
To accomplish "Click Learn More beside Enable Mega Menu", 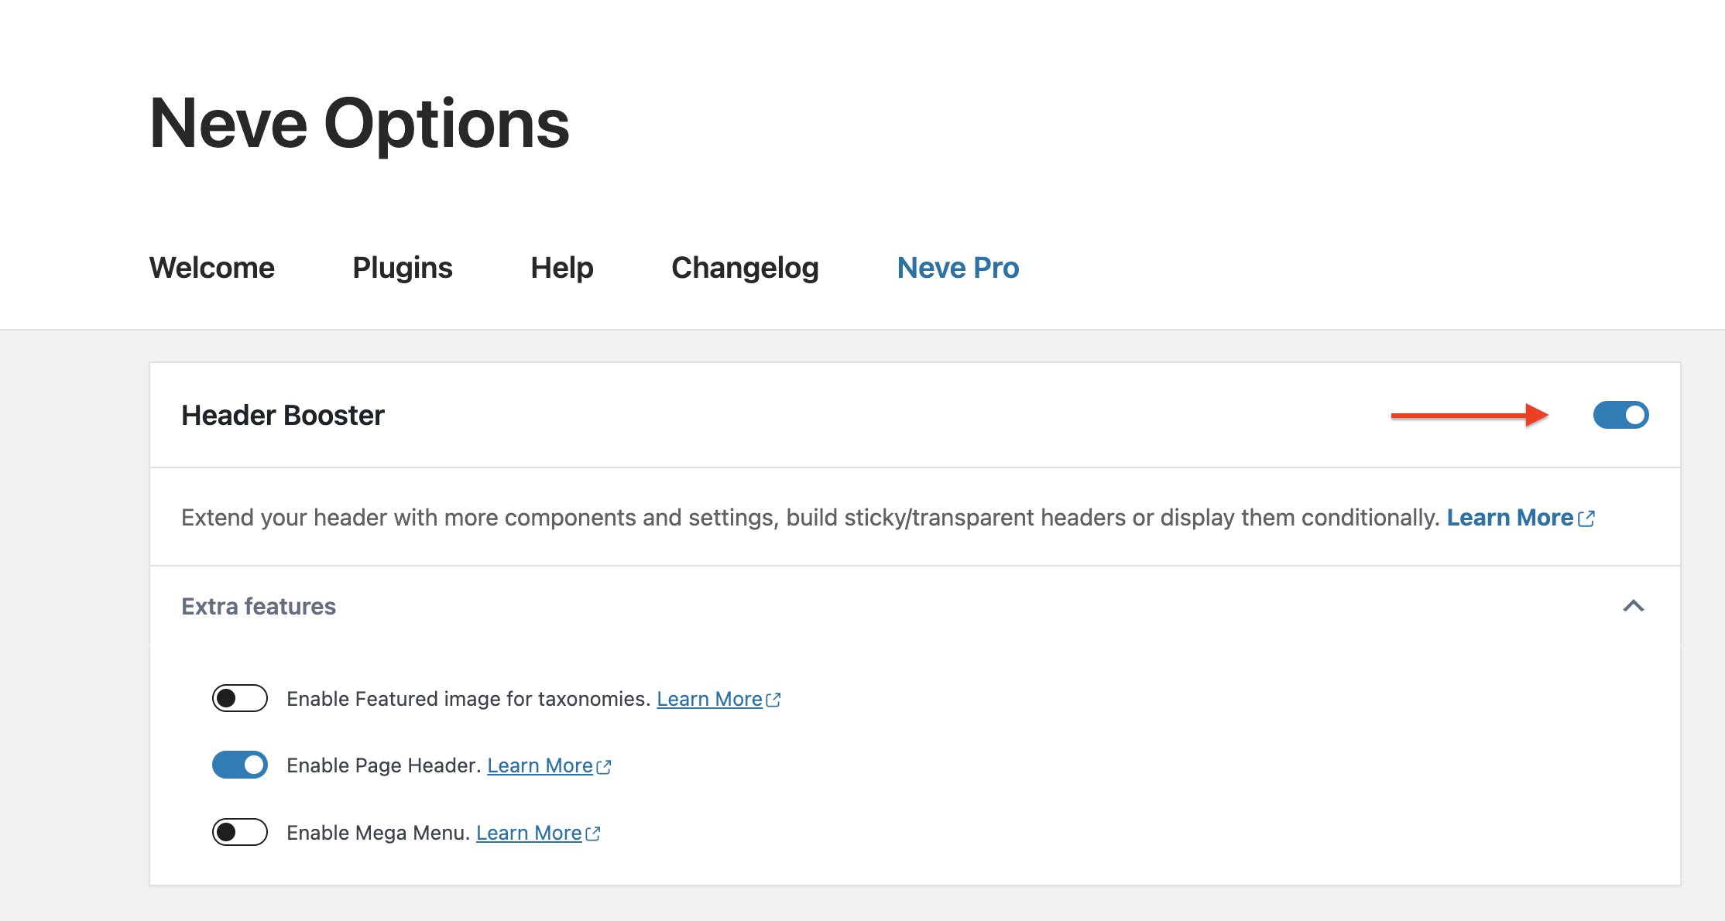I will click(x=529, y=833).
